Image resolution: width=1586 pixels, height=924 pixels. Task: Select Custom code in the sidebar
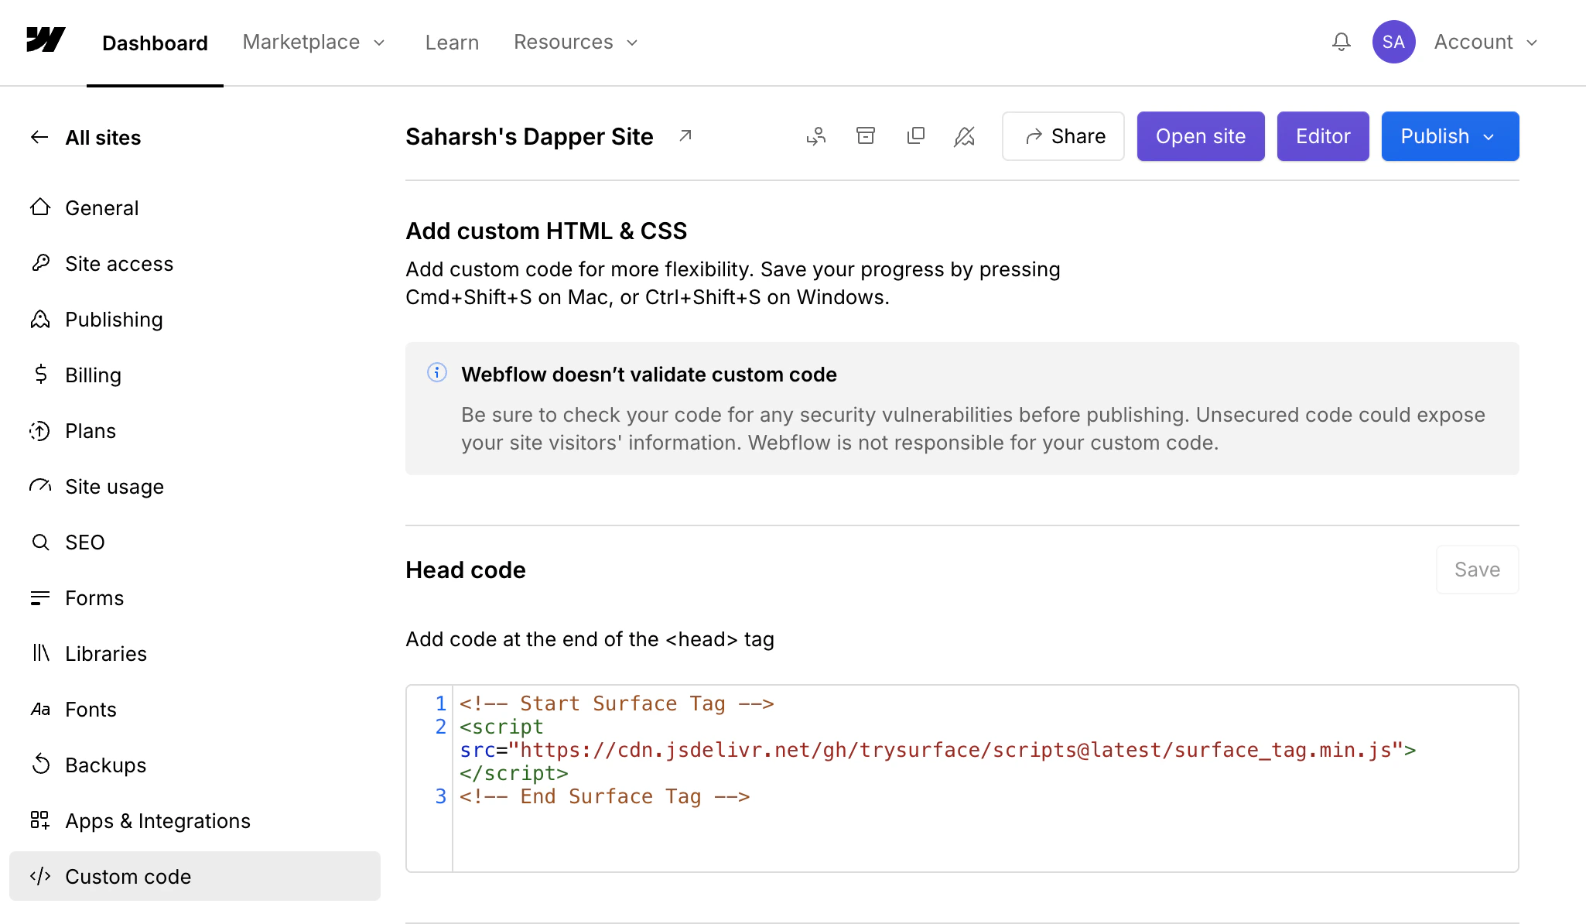click(195, 876)
